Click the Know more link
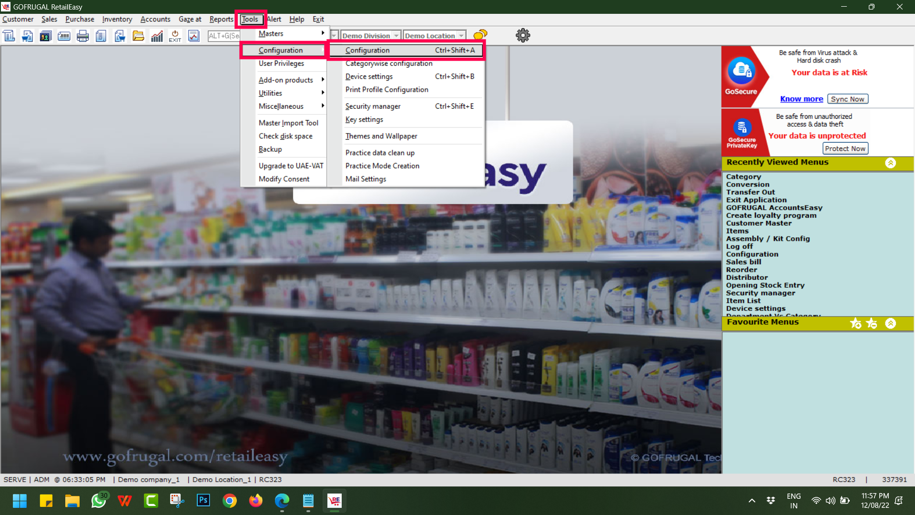This screenshot has height=515, width=915. click(801, 99)
